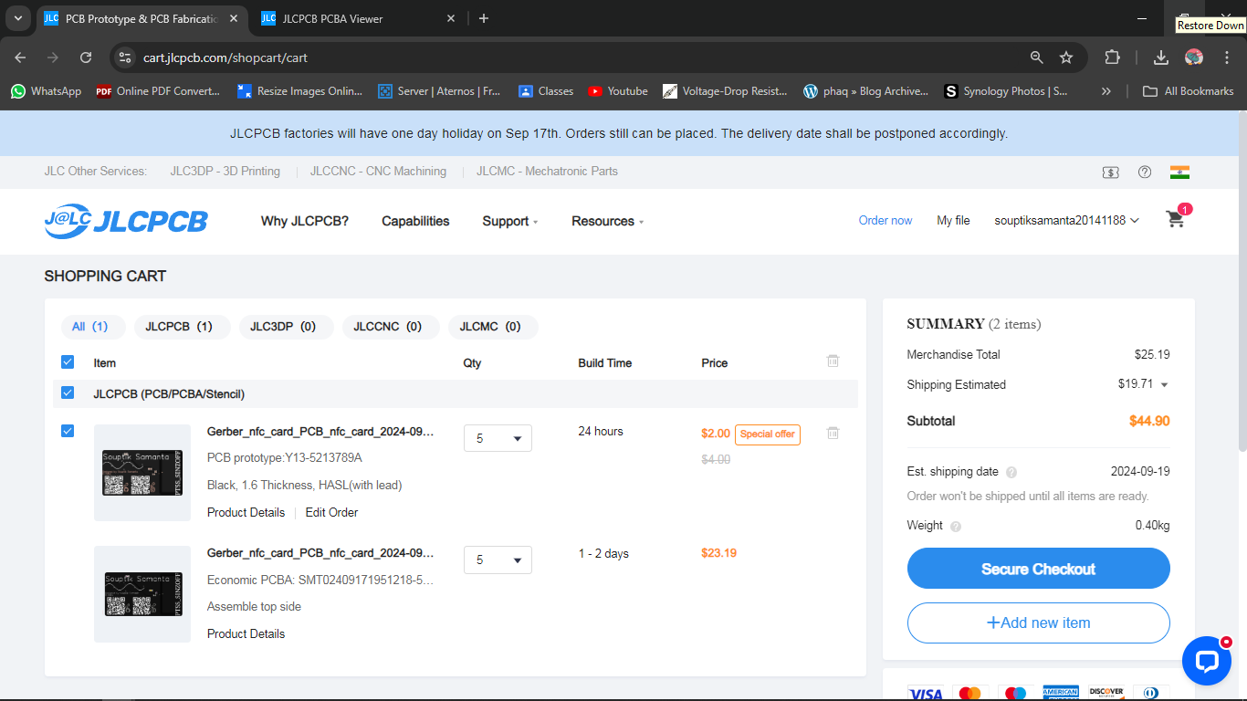This screenshot has height=701, width=1247.
Task: Open a new browser tab with plus icon
Action: click(x=484, y=18)
